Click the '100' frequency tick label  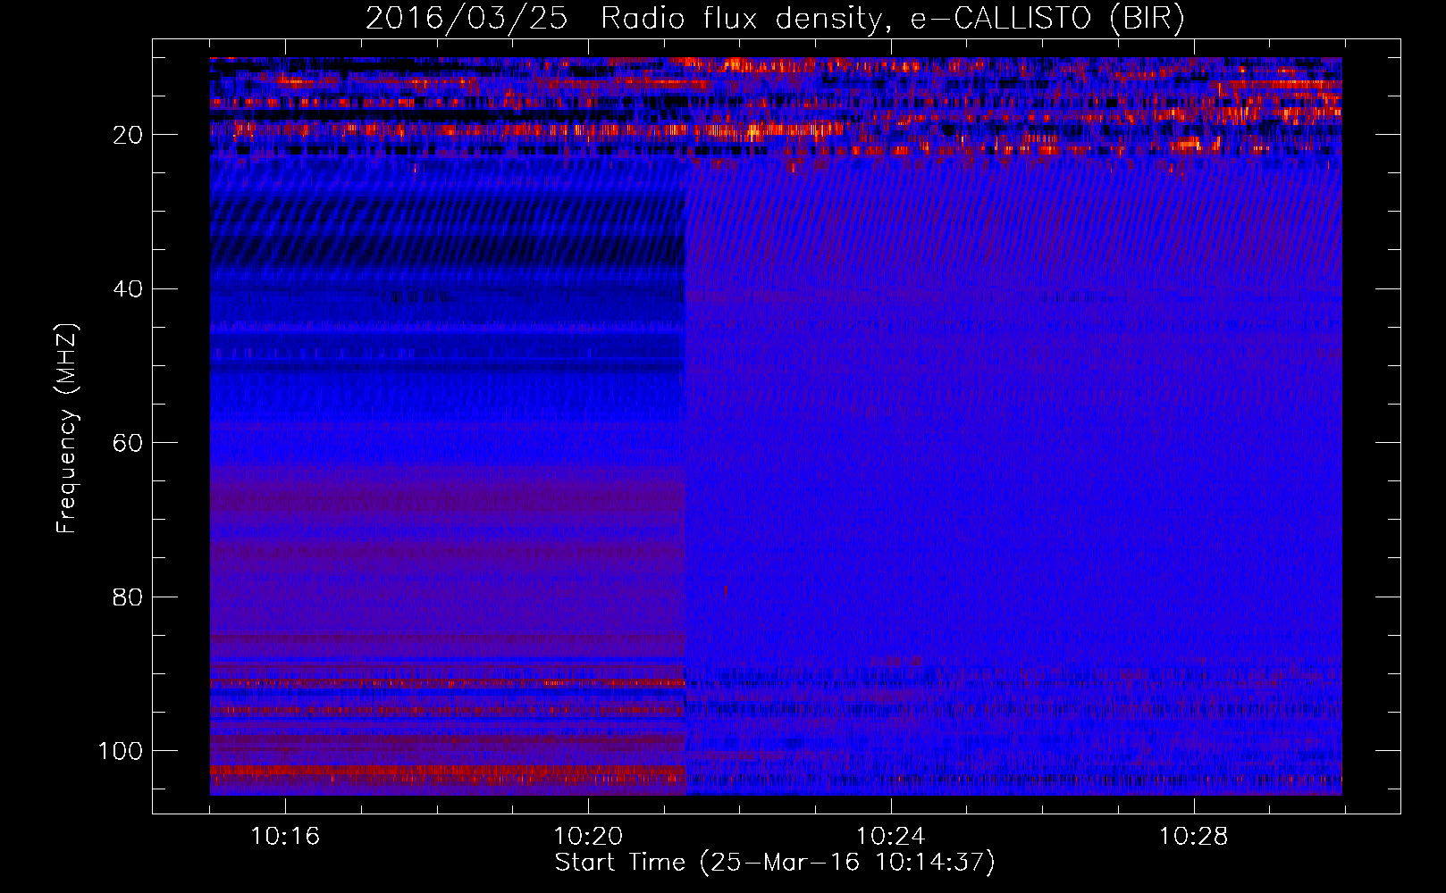pos(121,751)
